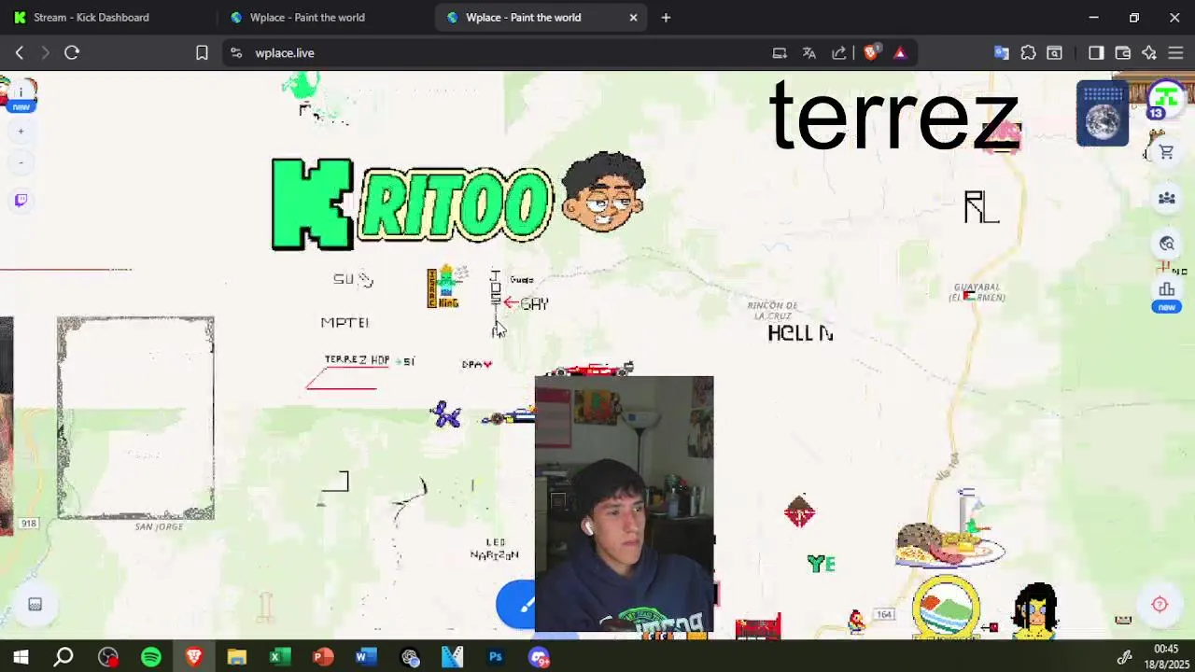Open site settings icon beside the URL
1195x672 pixels.
point(236,53)
